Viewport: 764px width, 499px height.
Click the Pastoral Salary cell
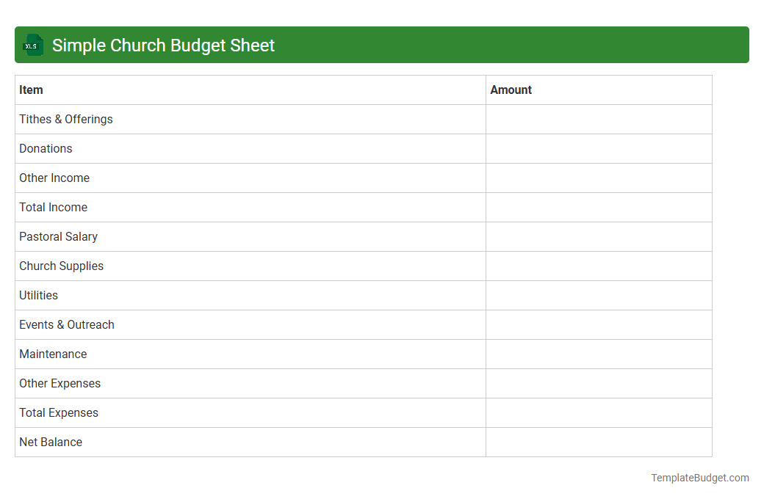pyautogui.click(x=58, y=236)
